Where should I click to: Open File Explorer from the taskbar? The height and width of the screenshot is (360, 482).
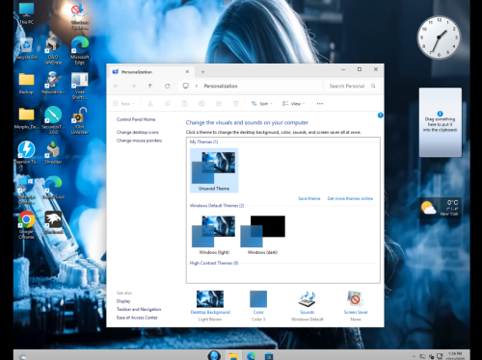point(233,355)
